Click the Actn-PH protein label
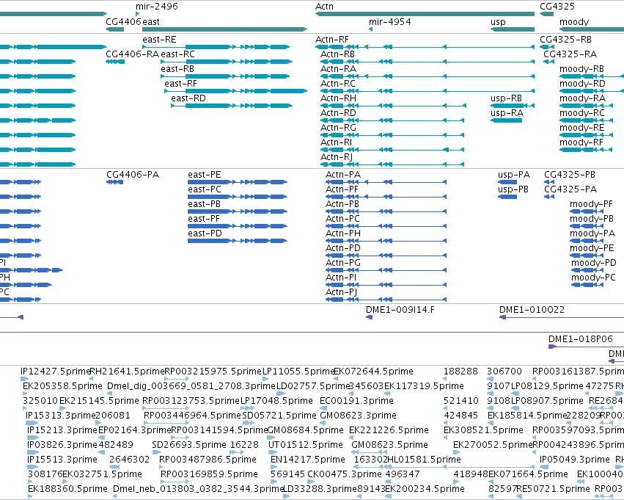624x500 pixels. pyautogui.click(x=343, y=233)
